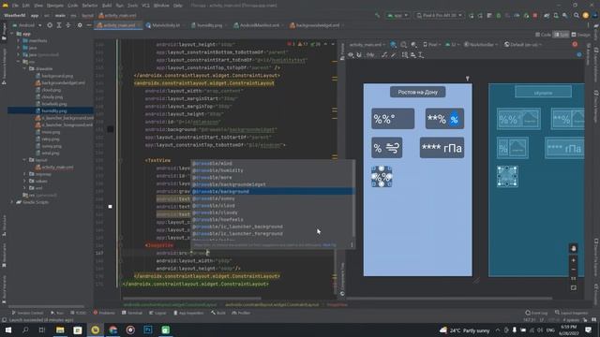Click the гПа pressure widget in preview
The height and width of the screenshot is (337, 600).
pyautogui.click(x=442, y=148)
